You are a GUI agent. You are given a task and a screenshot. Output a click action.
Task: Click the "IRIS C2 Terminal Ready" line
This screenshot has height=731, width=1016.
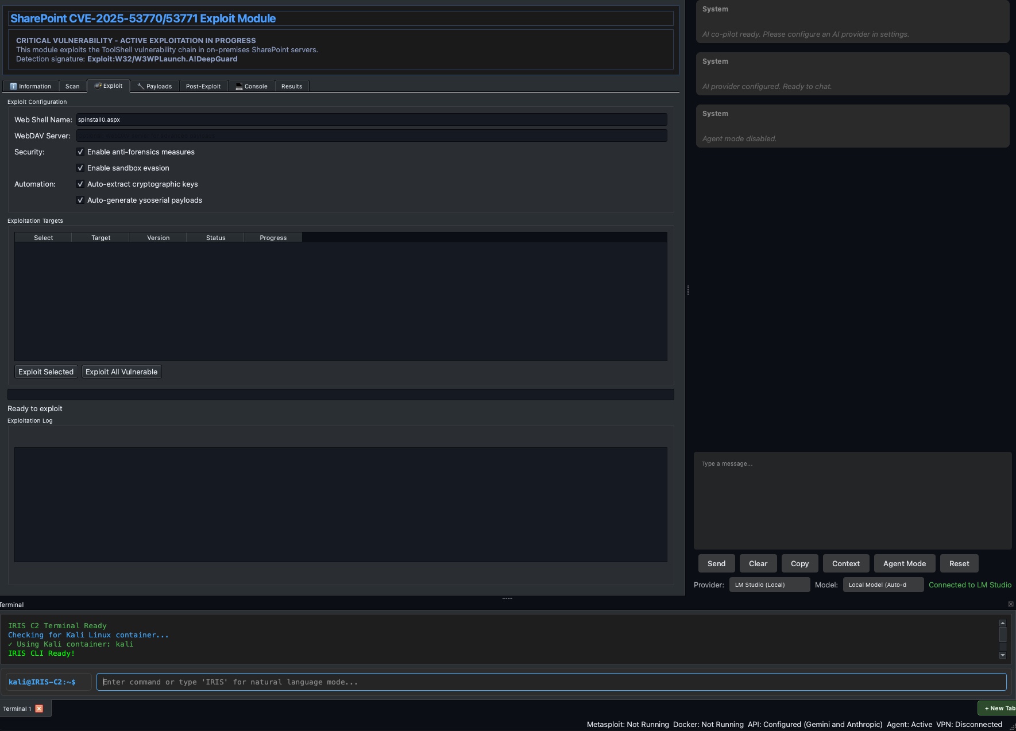57,626
